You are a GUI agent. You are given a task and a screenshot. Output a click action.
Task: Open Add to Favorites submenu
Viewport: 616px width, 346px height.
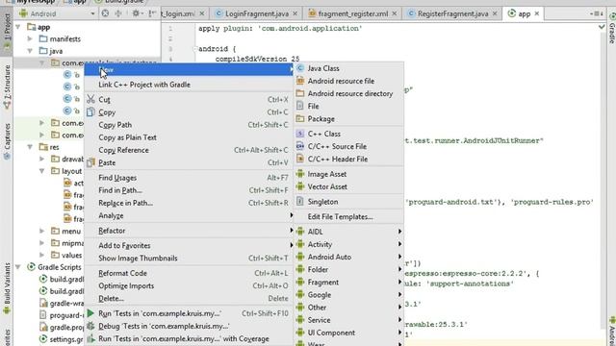(189, 246)
